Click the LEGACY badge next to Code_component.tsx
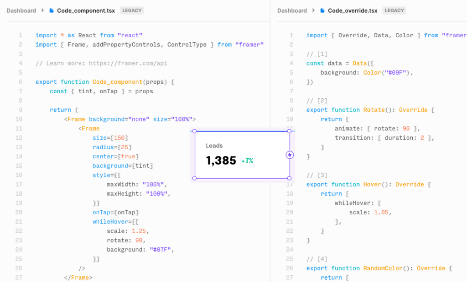467x282 pixels. coord(131,10)
